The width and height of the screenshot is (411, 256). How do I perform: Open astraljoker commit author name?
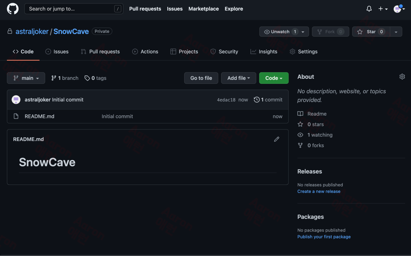(38, 100)
